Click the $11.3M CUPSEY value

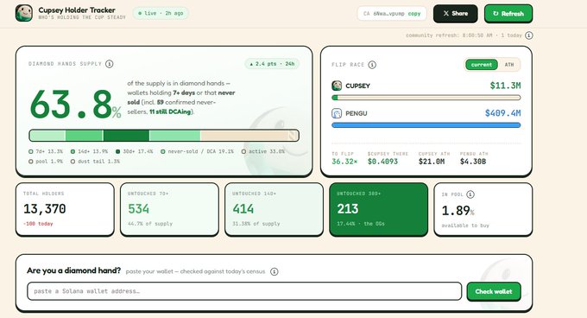[x=505, y=86]
